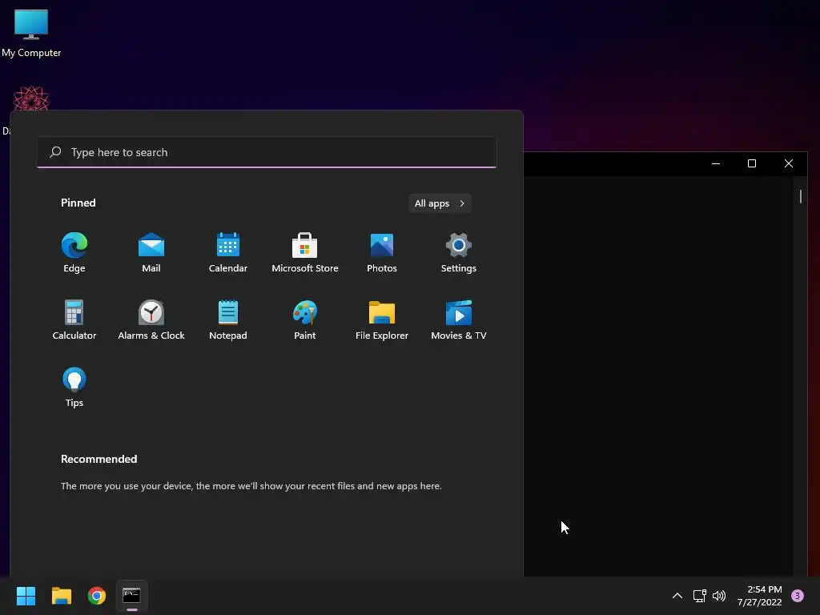
Task: Launch Movies & TV
Action: click(459, 320)
